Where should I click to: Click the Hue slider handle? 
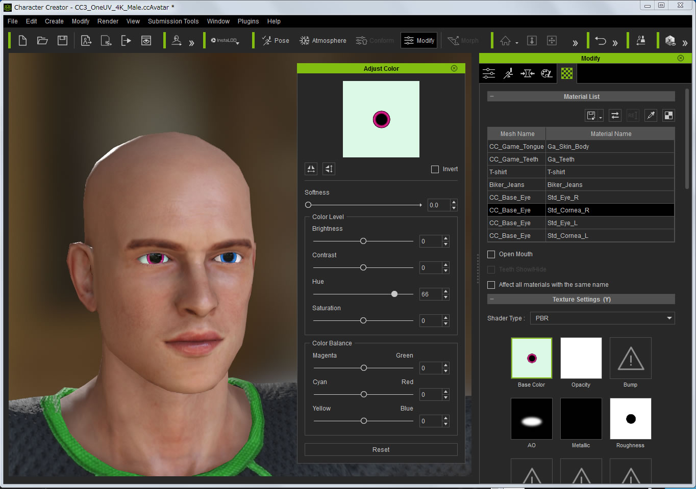pyautogui.click(x=394, y=294)
